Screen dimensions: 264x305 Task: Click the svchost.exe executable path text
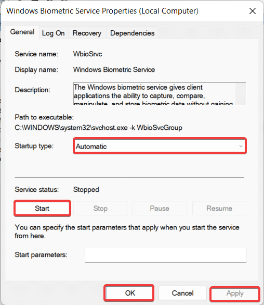[98, 128]
